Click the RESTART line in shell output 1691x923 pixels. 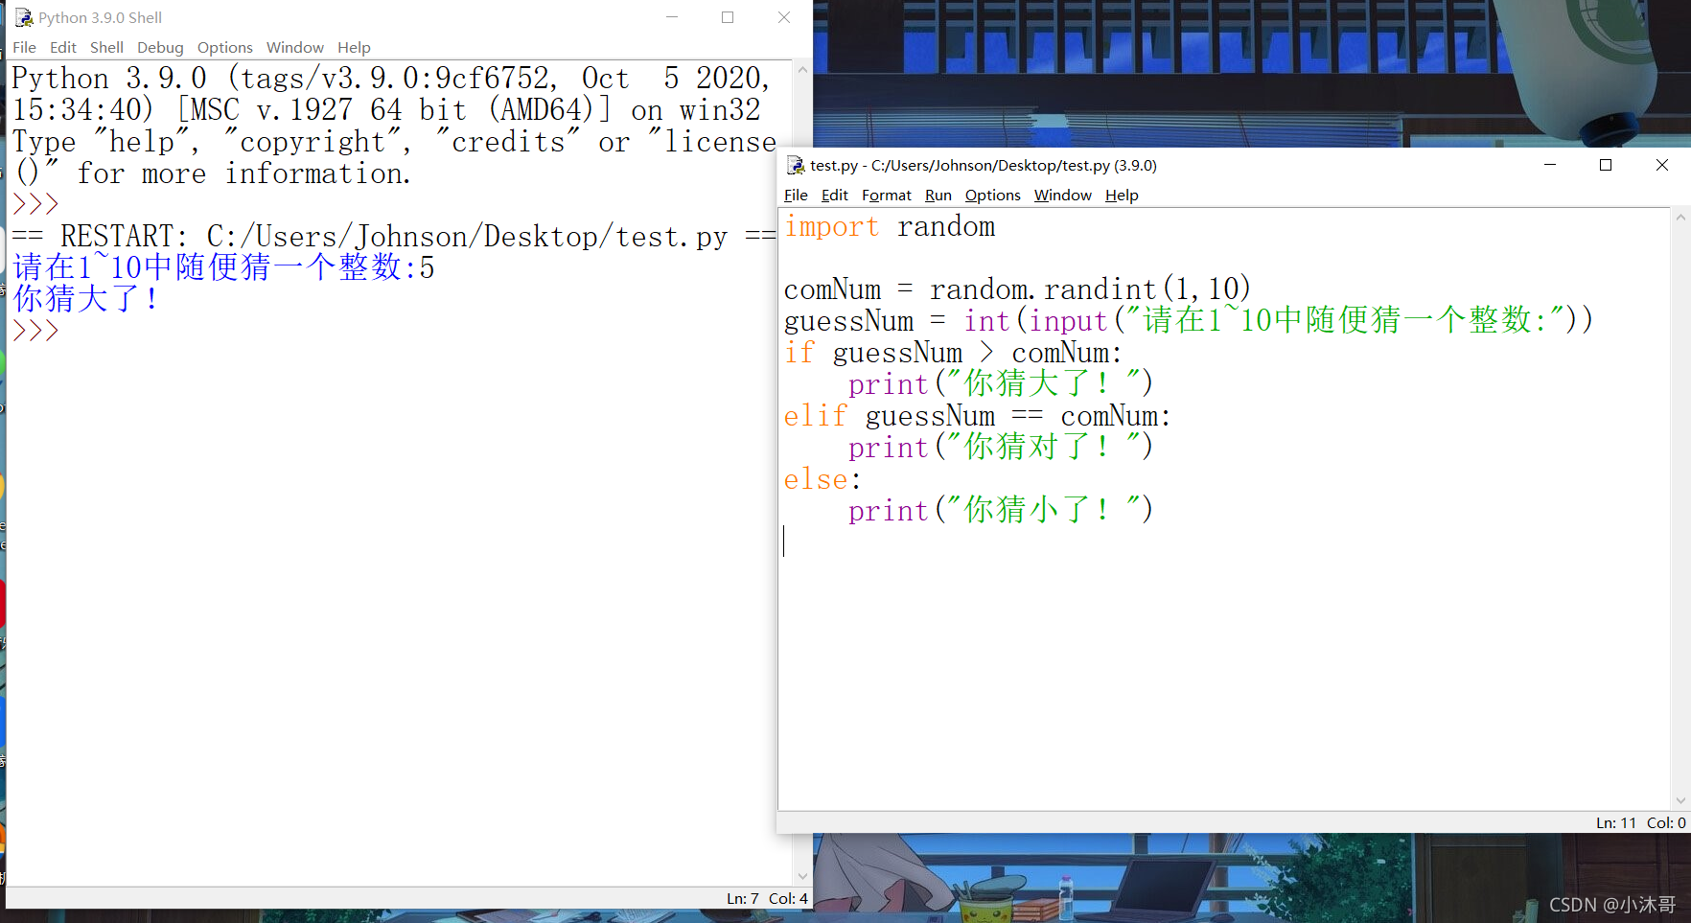point(393,236)
